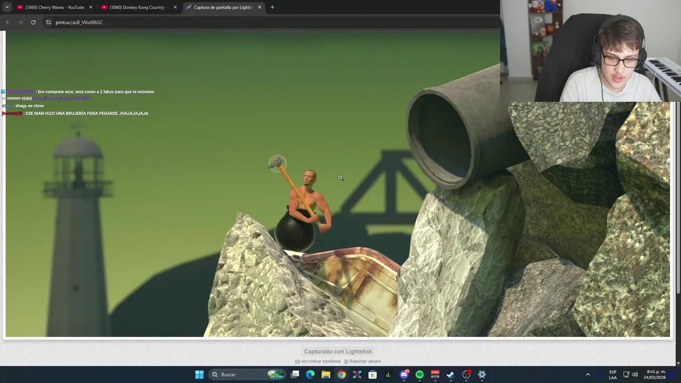
Task: Open the tab search dropdown
Action: 7,7
